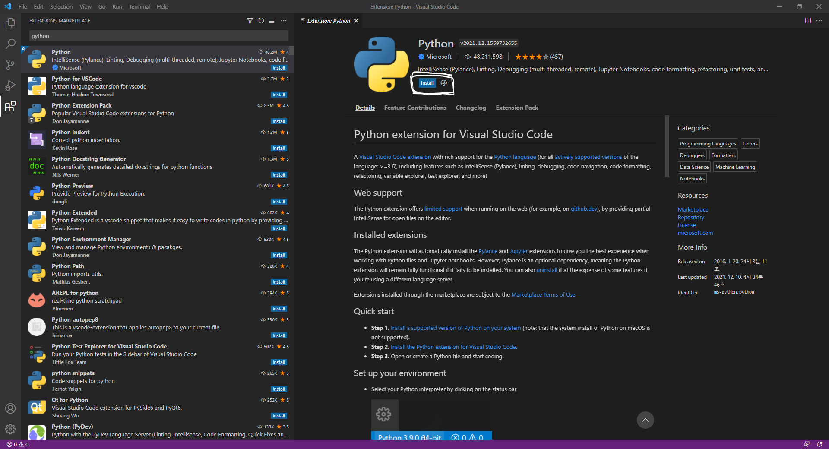The width and height of the screenshot is (829, 449).
Task: Open notifications bell in status bar
Action: click(x=820, y=444)
